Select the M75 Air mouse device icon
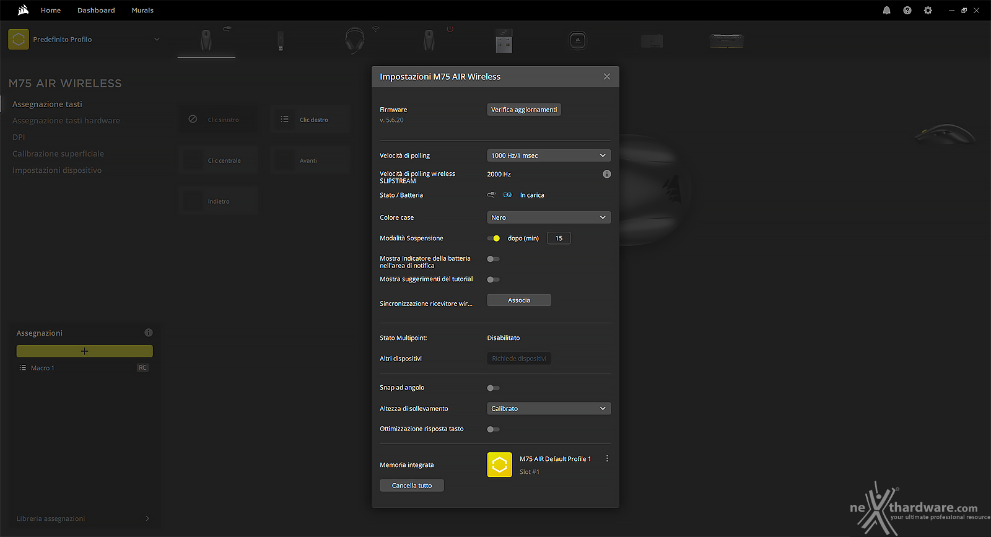Screen dimensions: 991x537 pyautogui.click(x=206, y=40)
